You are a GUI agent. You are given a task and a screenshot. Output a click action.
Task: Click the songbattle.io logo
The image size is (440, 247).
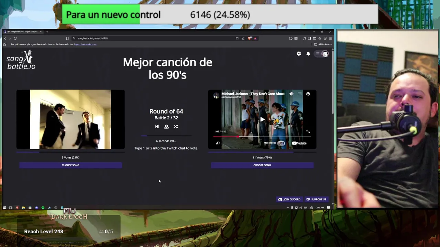[21, 60]
